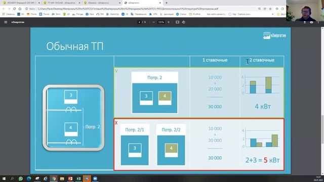Close the first Маршрут tab

[x=39, y=3]
